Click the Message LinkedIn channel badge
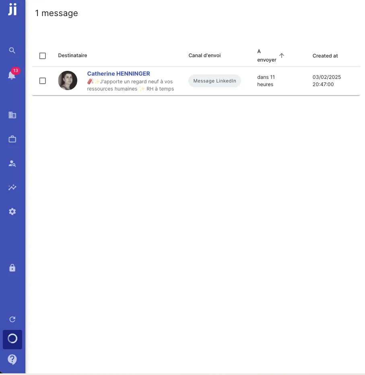The width and height of the screenshot is (365, 375). tap(214, 81)
